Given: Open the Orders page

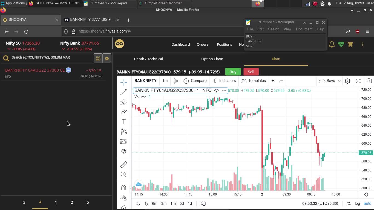Looking at the screenshot, I should (x=203, y=44).
